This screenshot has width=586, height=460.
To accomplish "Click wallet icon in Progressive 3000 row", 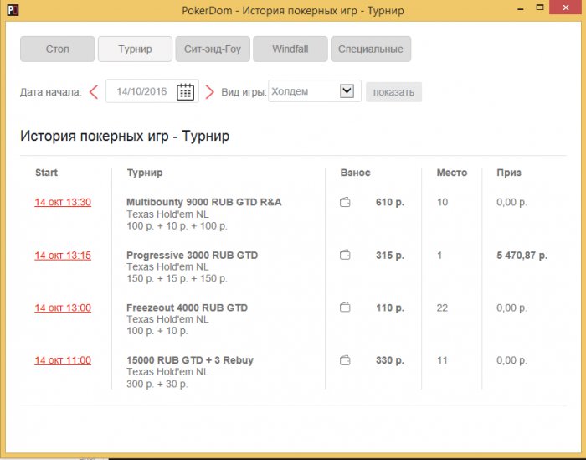I will point(345,256).
